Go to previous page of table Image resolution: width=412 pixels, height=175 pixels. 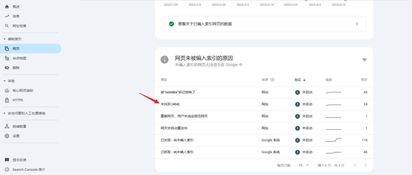355,165
